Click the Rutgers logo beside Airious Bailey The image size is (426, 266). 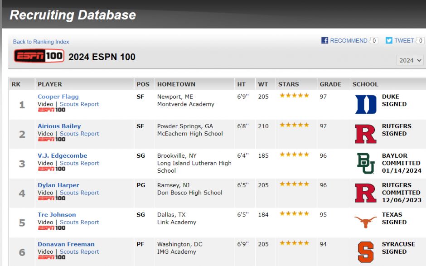pos(366,134)
